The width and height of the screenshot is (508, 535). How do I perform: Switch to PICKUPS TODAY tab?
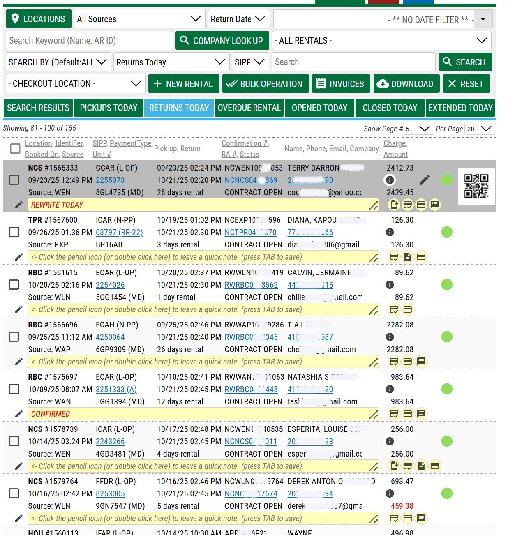pyautogui.click(x=109, y=108)
